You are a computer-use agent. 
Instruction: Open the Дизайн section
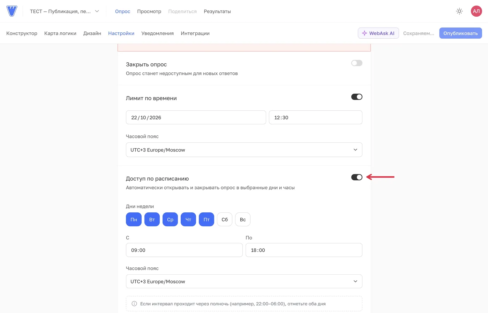point(92,33)
